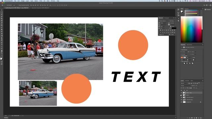This screenshot has height=119, width=212.
Task: Select the Eyedropper tool
Action: point(2,23)
